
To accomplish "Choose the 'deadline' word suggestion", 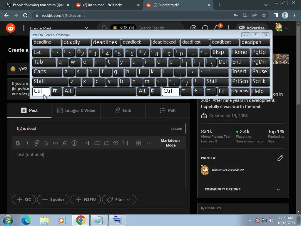I will [46, 42].
